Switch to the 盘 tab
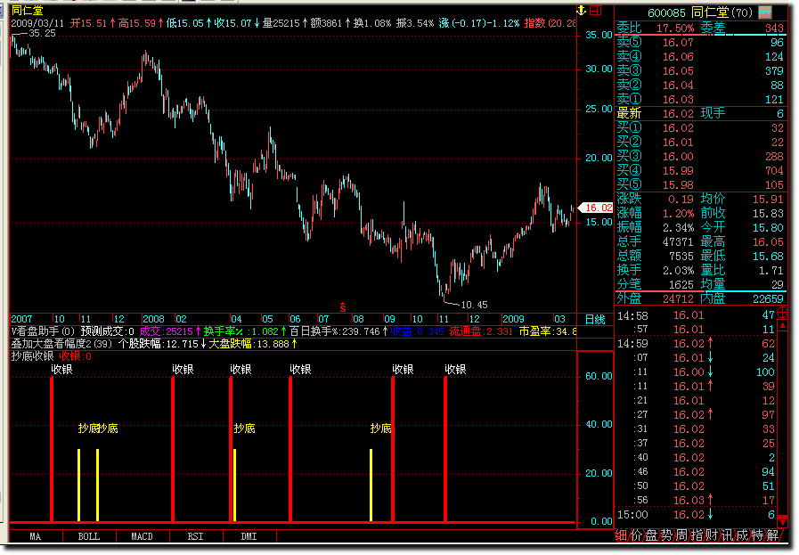 (651, 535)
